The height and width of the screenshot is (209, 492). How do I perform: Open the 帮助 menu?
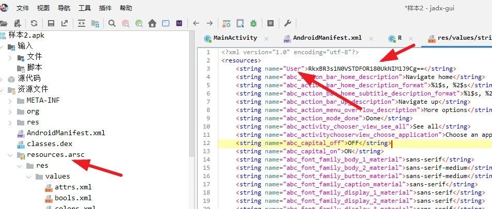(126, 8)
